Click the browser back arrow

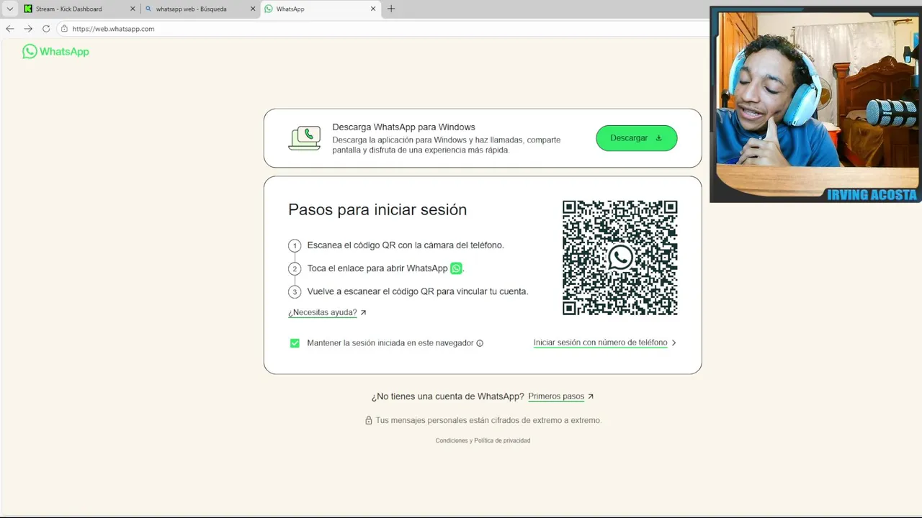pyautogui.click(x=9, y=29)
